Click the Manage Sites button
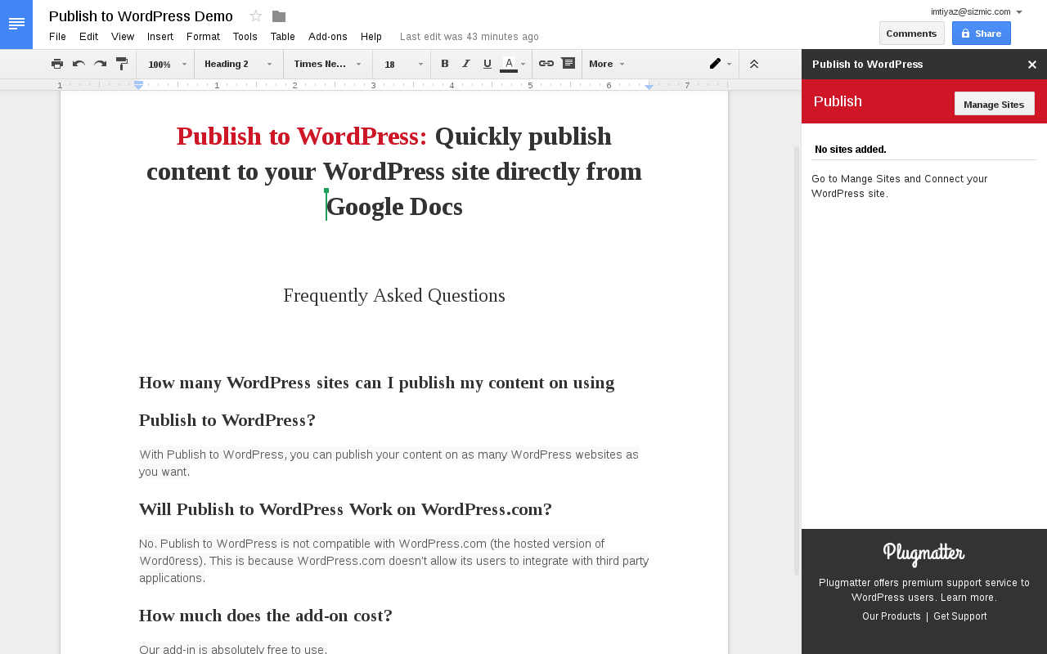Image resolution: width=1047 pixels, height=654 pixels. point(994,104)
